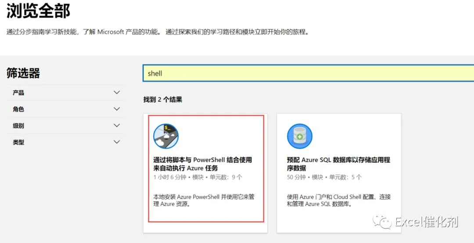This screenshot has height=243, width=474.
Task: Select the 类型 filter label
Action: 18,142
